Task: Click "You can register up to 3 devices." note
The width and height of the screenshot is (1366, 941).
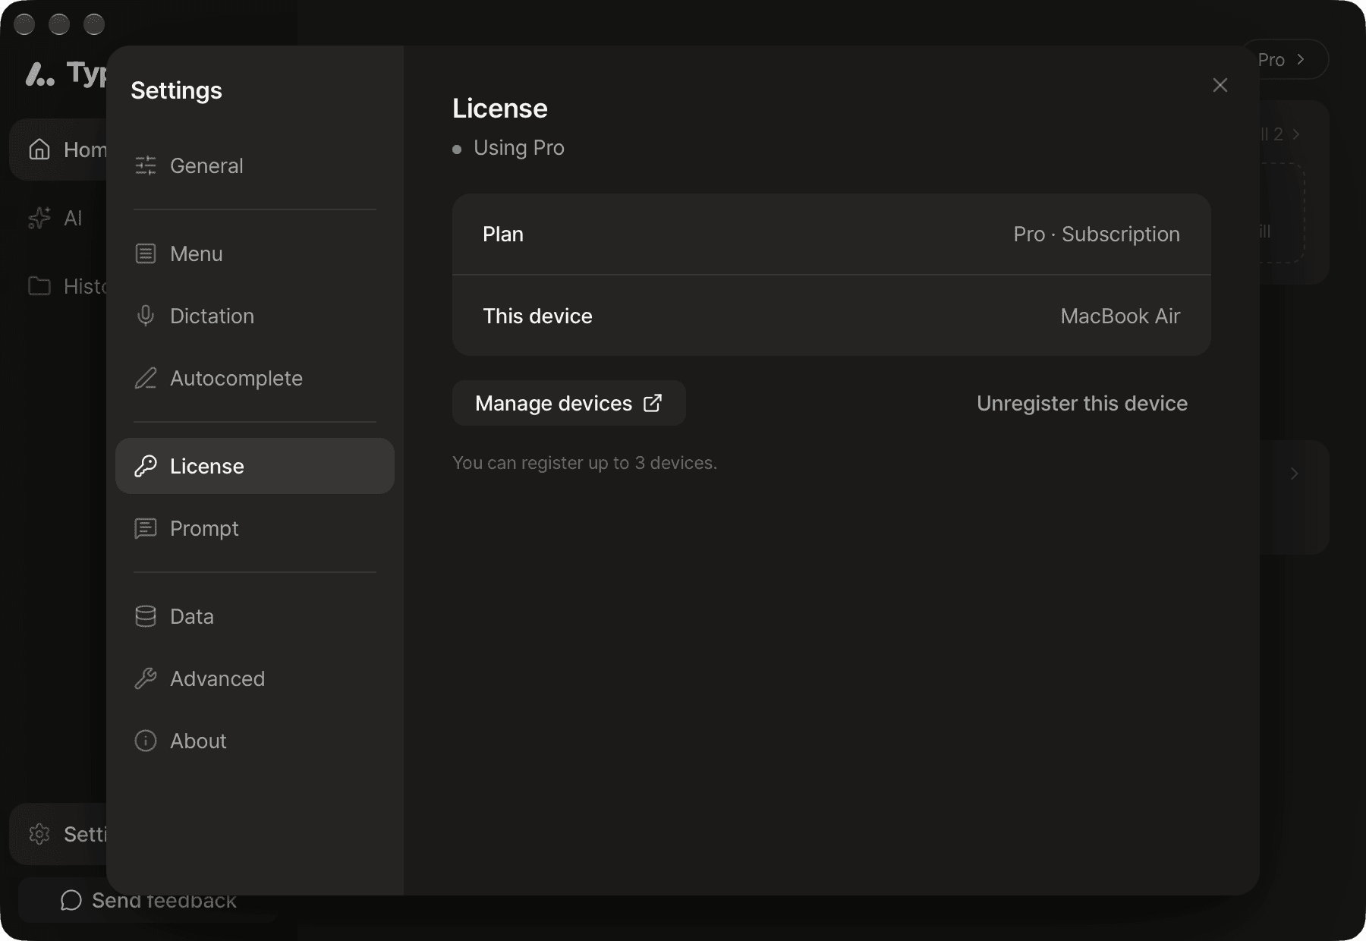Action: tap(584, 462)
